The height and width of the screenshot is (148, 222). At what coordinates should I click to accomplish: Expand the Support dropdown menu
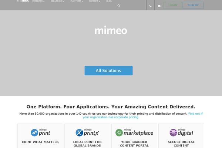pyautogui.click(x=94, y=1)
